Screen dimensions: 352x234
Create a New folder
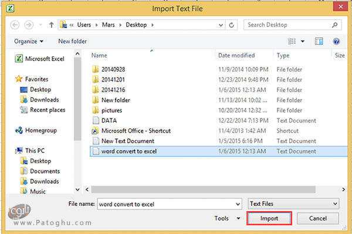[72, 41]
